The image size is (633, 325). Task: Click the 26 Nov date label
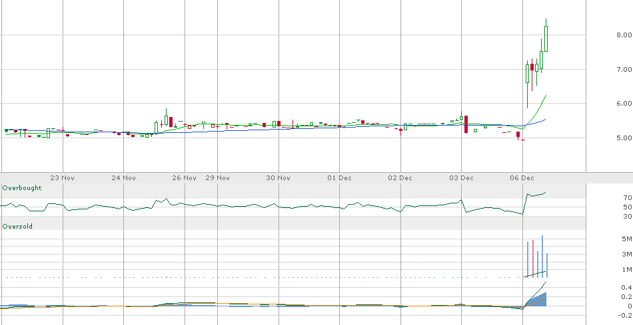click(x=184, y=177)
